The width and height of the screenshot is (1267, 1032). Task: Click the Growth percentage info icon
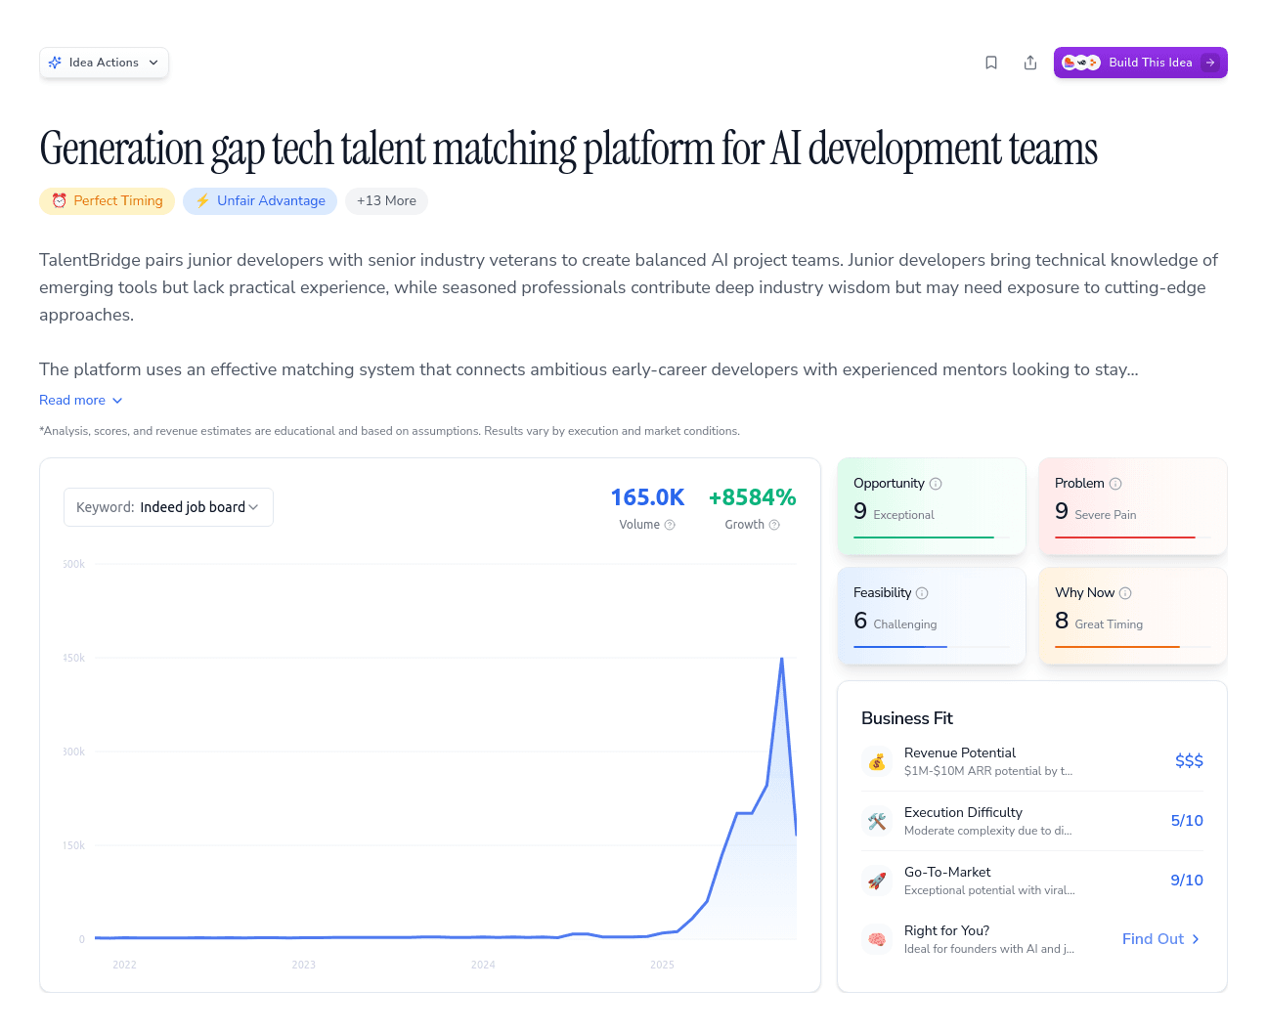click(x=775, y=525)
